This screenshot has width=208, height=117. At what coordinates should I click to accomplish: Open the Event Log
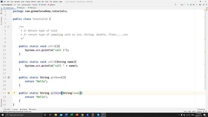[x=201, y=110]
